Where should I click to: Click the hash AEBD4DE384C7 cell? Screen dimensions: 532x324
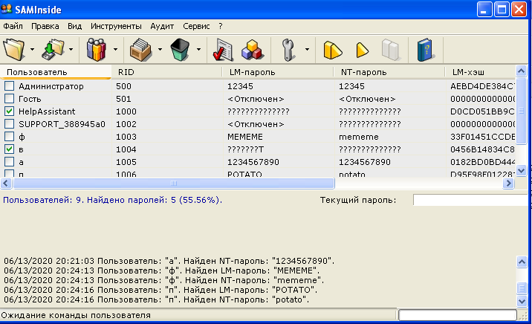pyautogui.click(x=481, y=86)
